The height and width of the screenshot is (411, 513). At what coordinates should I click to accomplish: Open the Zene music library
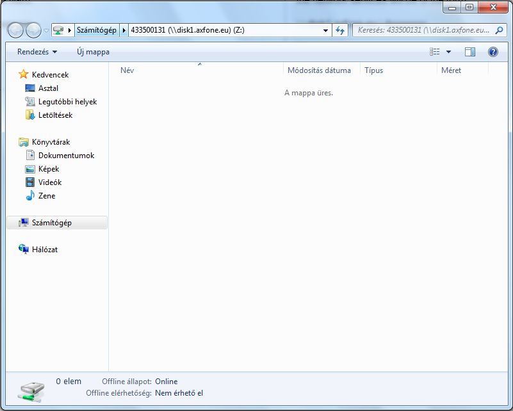coord(47,196)
